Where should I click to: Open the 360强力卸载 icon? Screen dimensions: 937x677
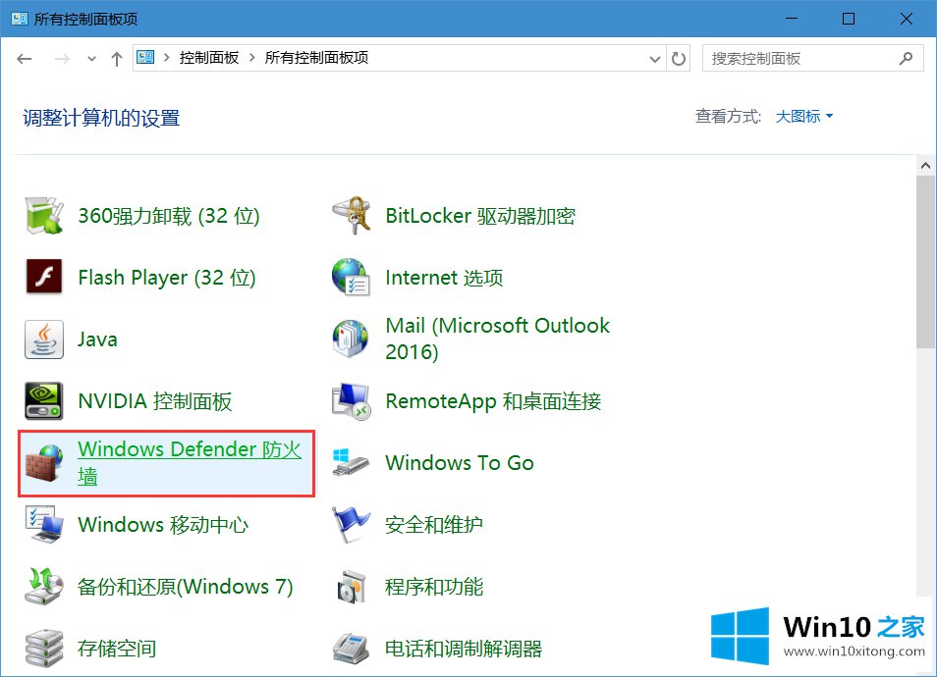point(44,216)
